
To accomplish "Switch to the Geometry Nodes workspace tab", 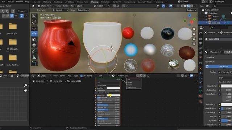I will click(x=145, y=2).
